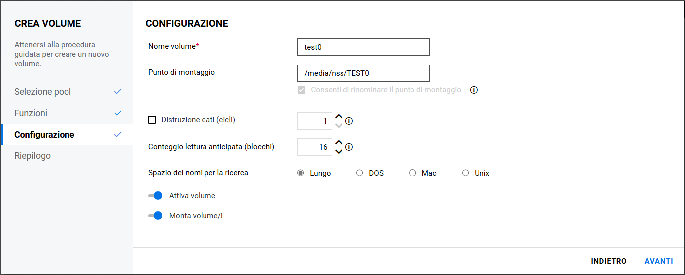Click info icon for Conteggio lettura anticipata
Image resolution: width=685 pixels, height=275 pixels.
[x=349, y=147]
